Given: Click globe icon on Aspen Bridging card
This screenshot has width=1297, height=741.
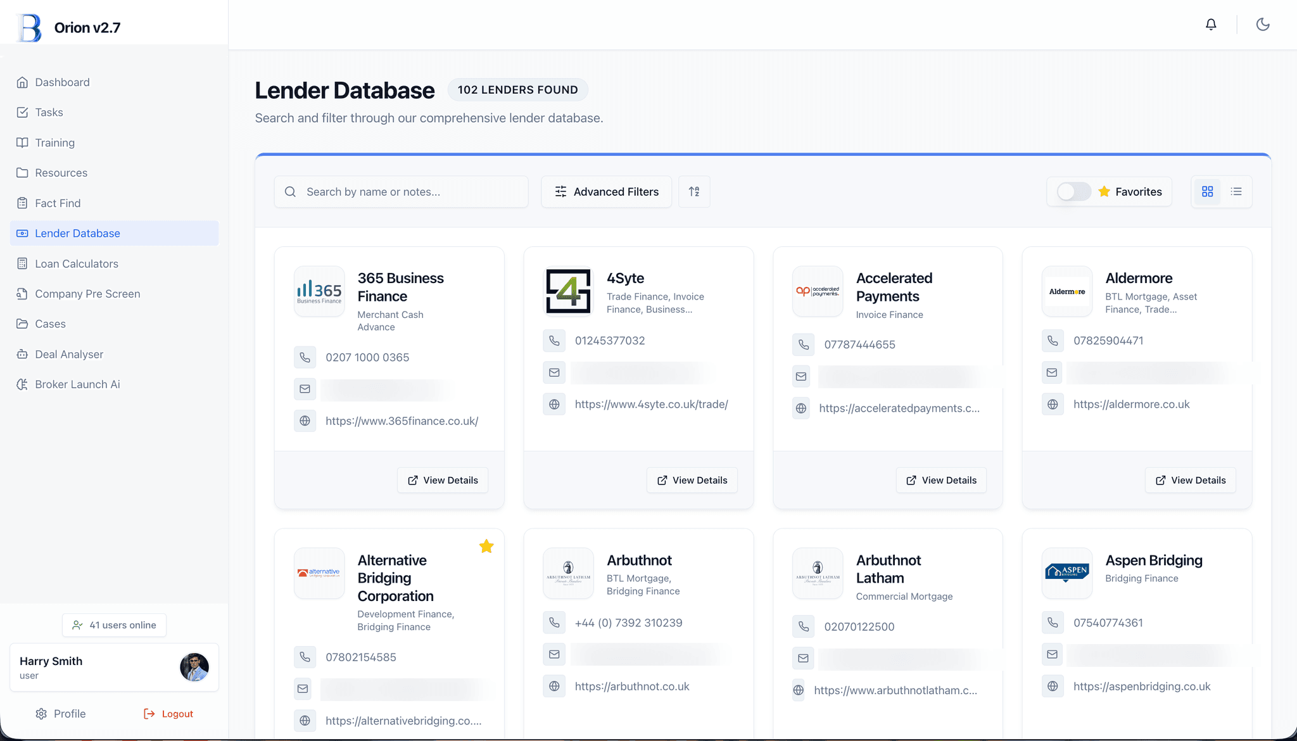Looking at the screenshot, I should coord(1053,686).
